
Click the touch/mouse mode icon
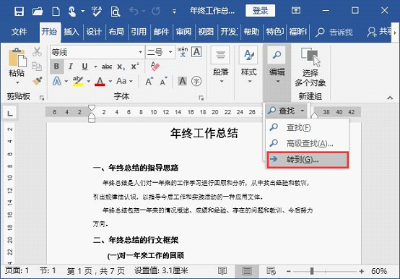click(x=72, y=12)
